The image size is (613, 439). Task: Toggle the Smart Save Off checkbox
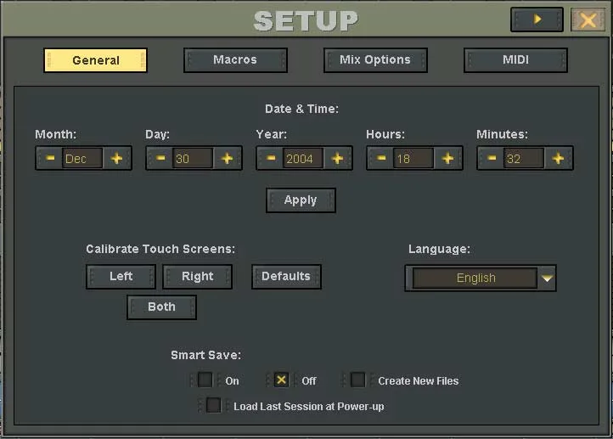click(281, 380)
